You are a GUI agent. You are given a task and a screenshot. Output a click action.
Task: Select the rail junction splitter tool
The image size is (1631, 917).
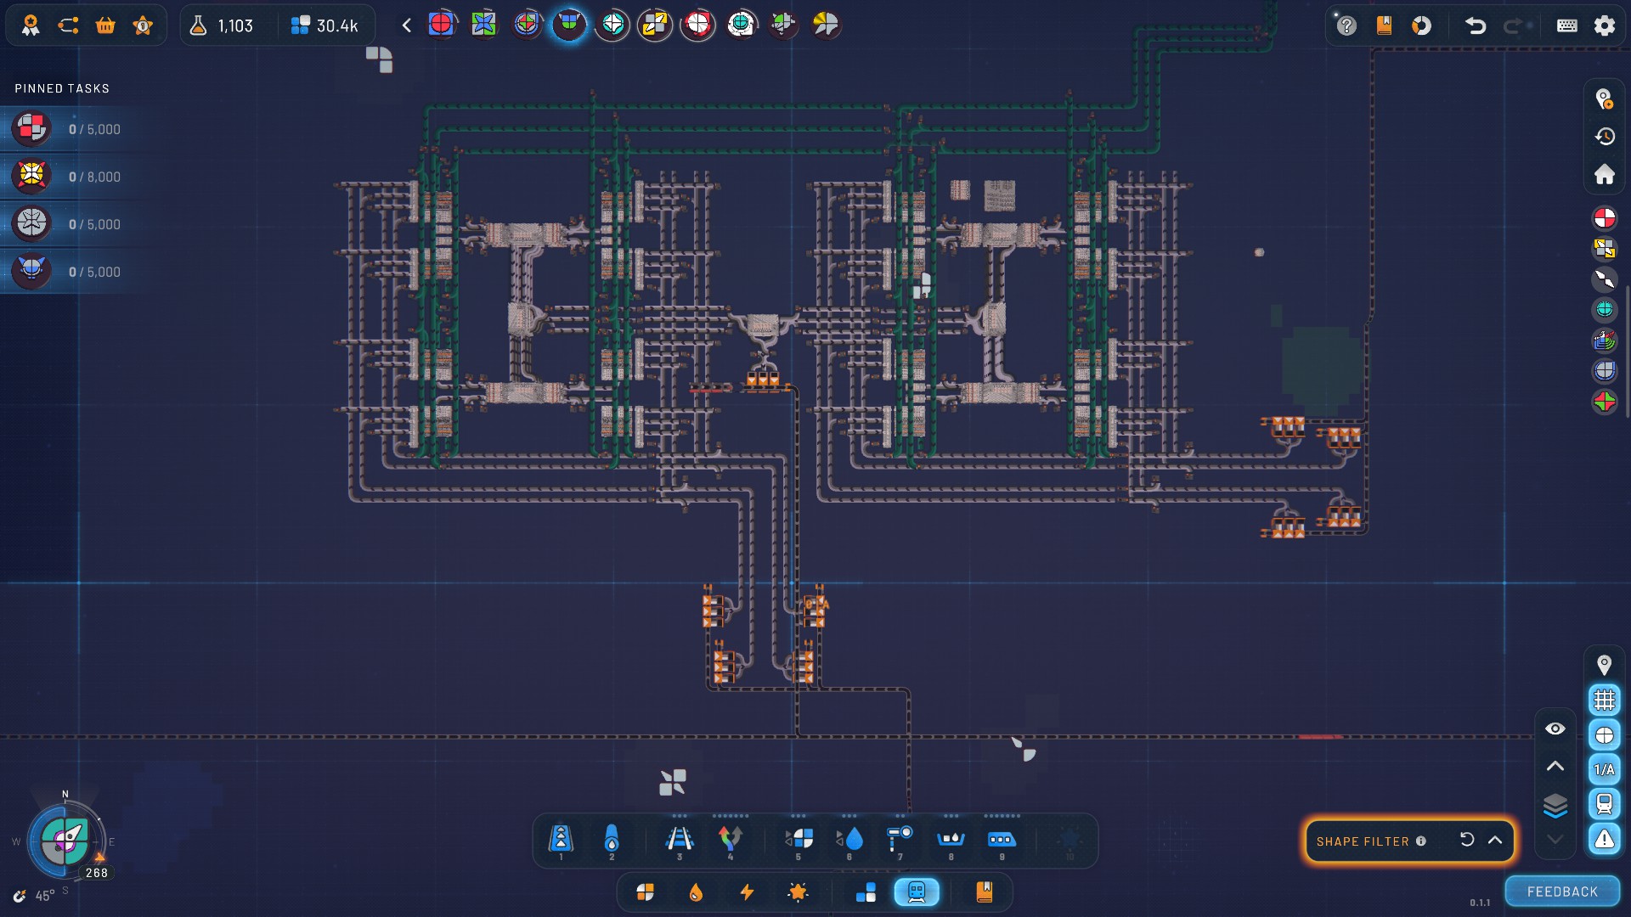730,840
